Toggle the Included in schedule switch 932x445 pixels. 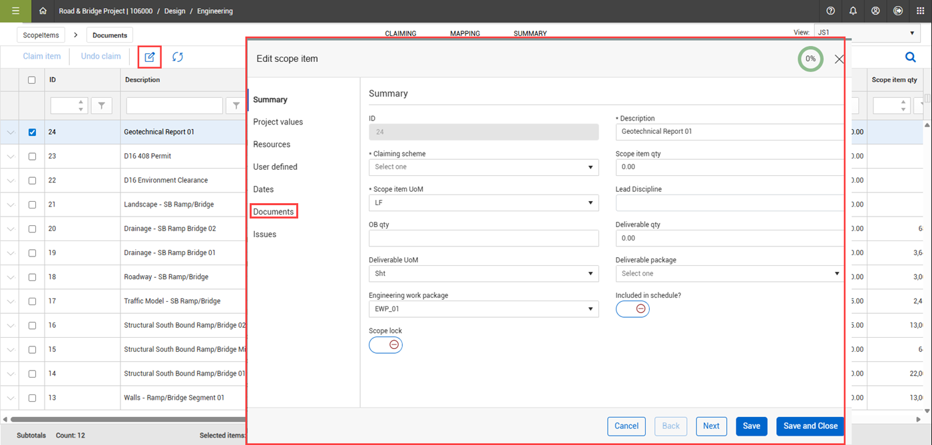[632, 309]
